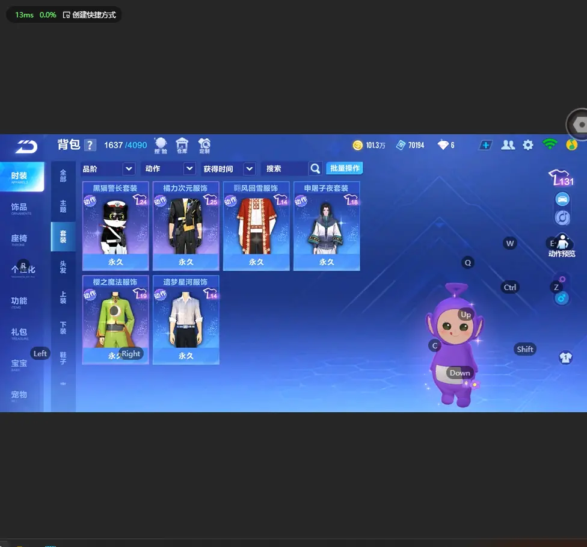Select the 鞋子 shoes sub-category tab
The width and height of the screenshot is (587, 547).
click(63, 358)
